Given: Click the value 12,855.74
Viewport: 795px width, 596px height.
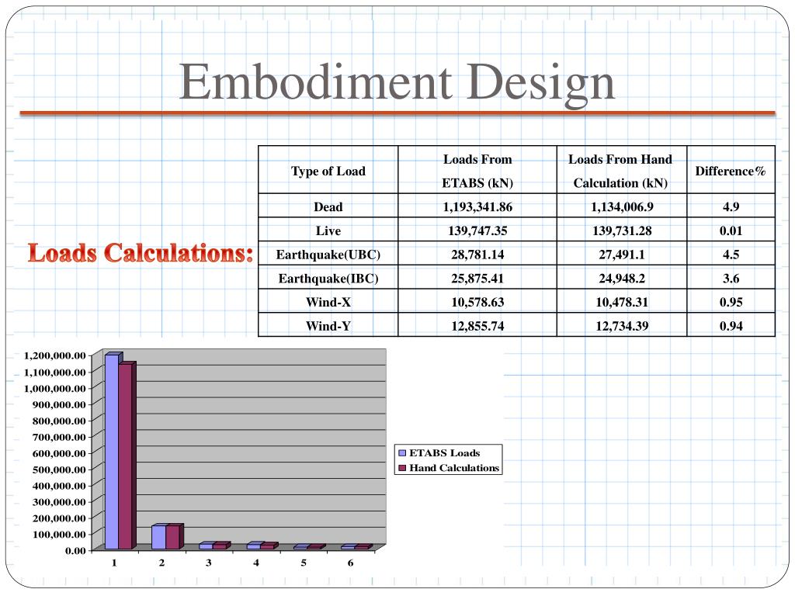Looking at the screenshot, I should pos(477,326).
